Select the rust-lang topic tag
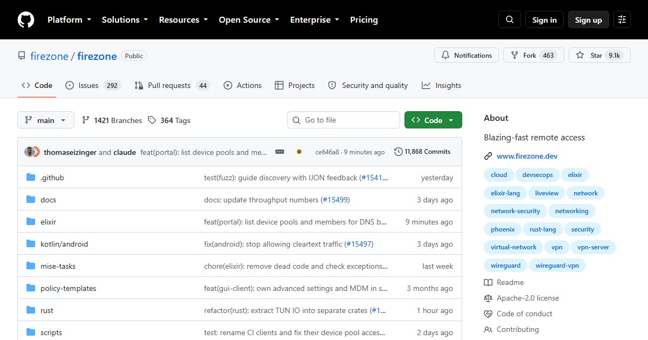The image size is (648, 340). point(543,229)
